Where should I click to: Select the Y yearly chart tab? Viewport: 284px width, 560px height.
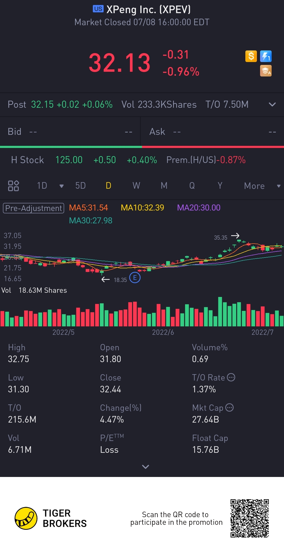[x=220, y=186]
